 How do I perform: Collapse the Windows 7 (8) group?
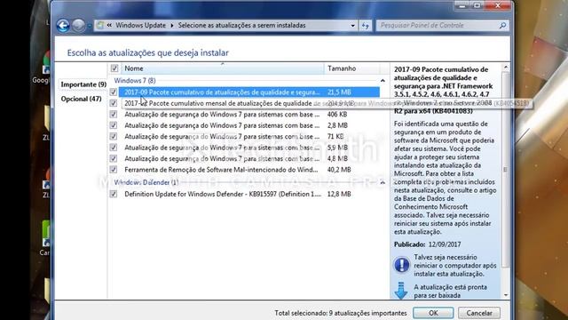pyautogui.click(x=383, y=81)
